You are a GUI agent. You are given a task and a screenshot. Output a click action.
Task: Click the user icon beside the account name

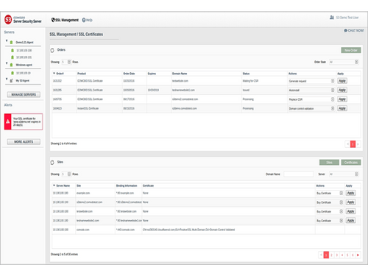[332, 18]
